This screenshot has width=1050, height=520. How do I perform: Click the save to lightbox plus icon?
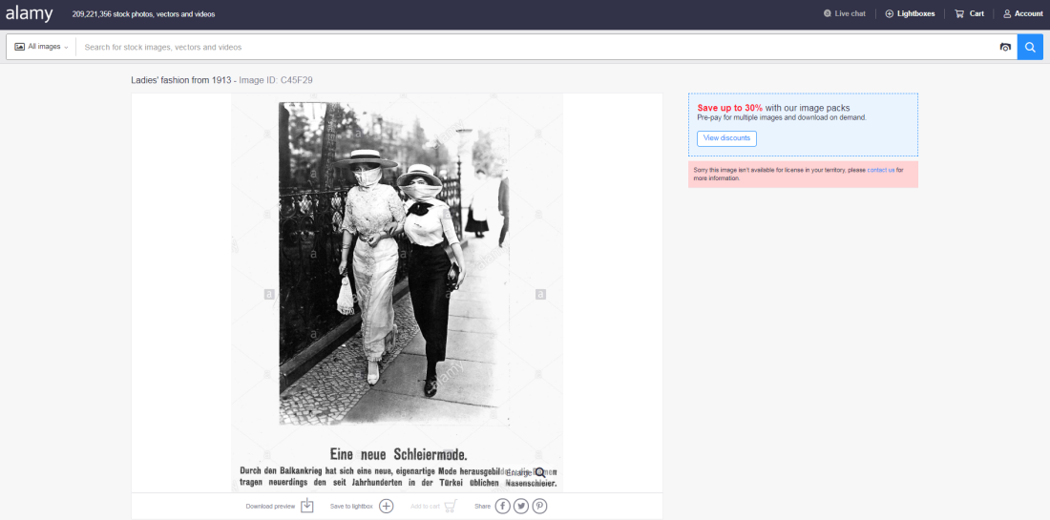coord(387,506)
